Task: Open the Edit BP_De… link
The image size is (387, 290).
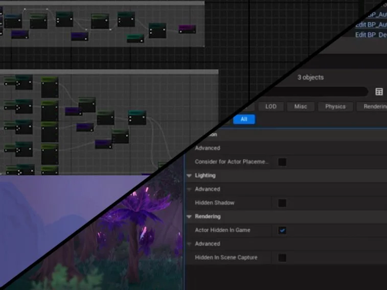Action: click(x=371, y=35)
